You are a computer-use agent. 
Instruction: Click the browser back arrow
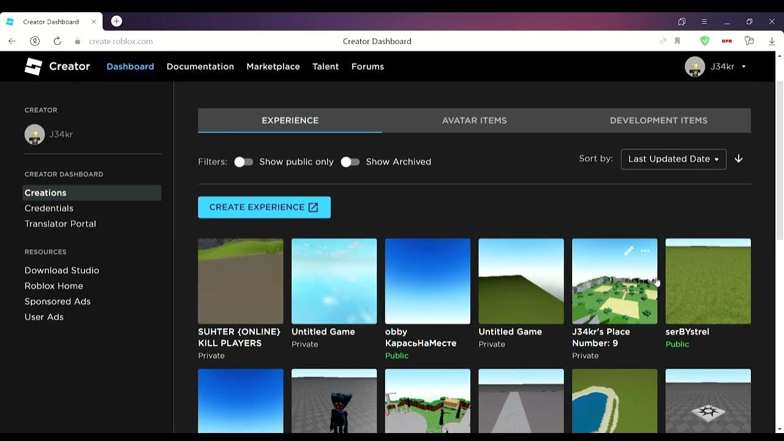(12, 41)
